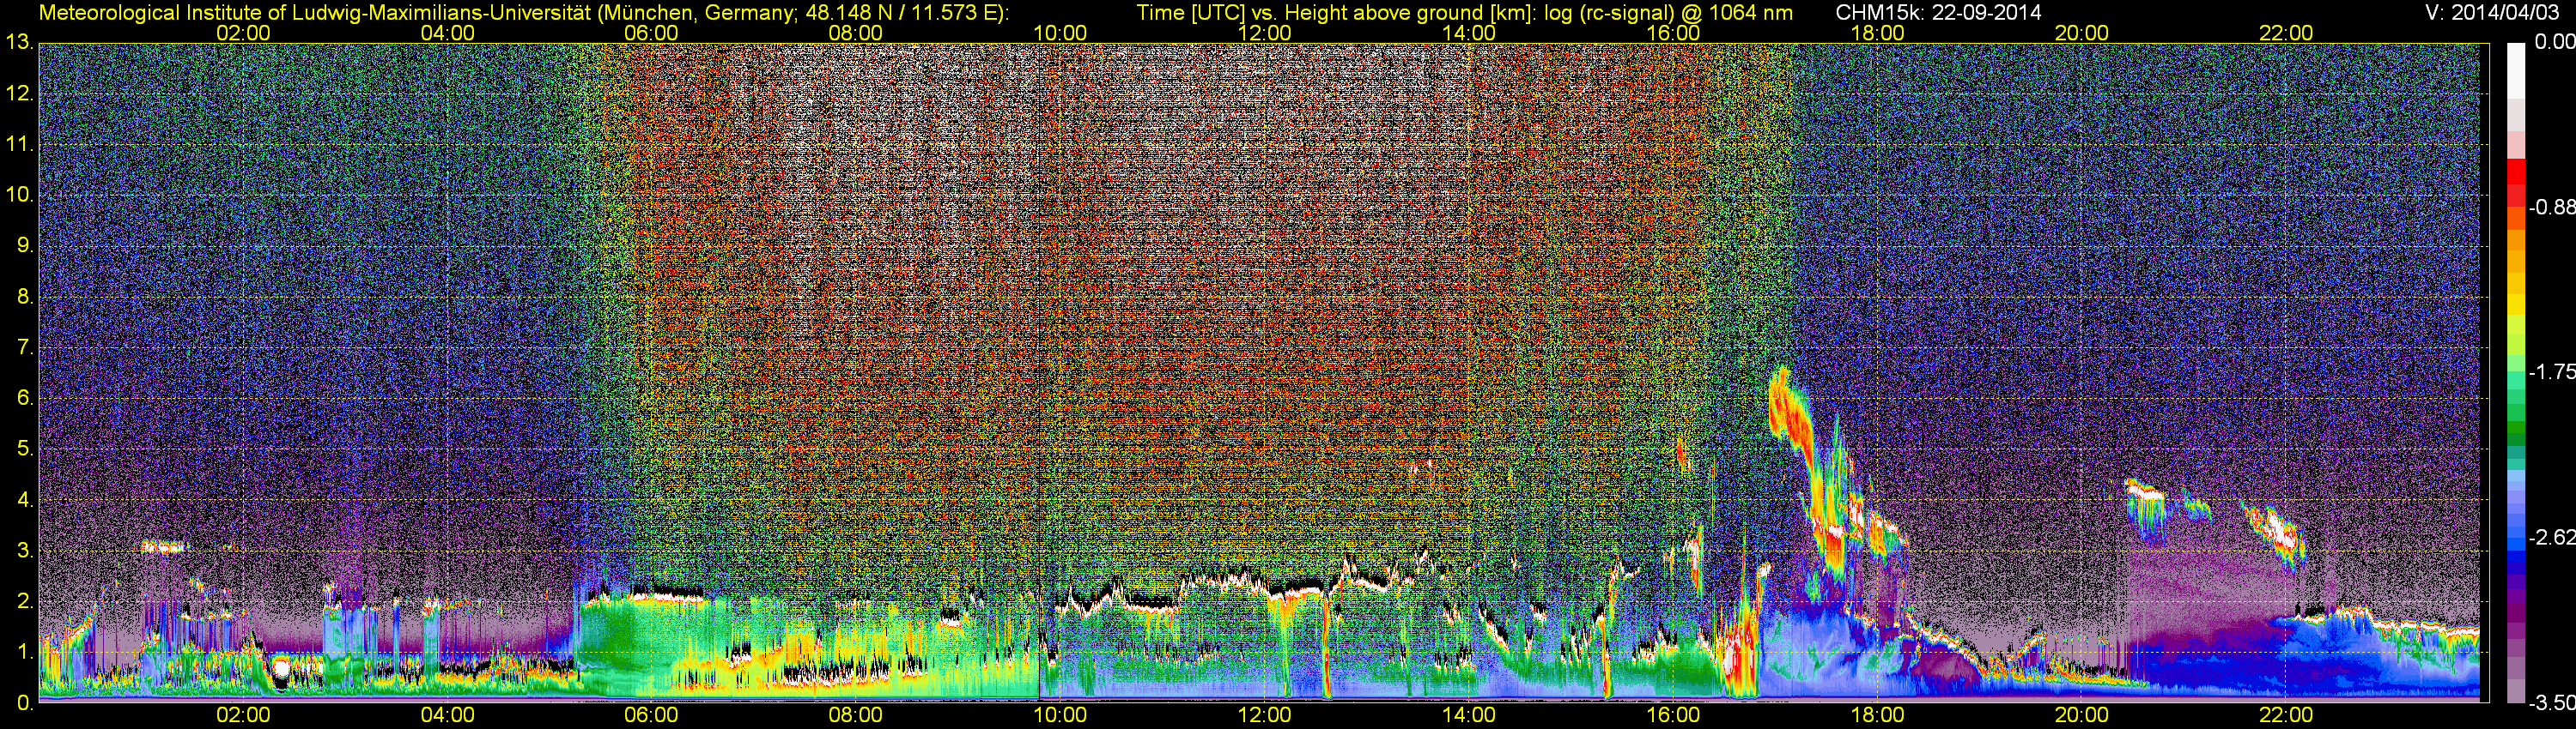
Task: Click the 22:00 label on the top time axis
Action: [2286, 33]
